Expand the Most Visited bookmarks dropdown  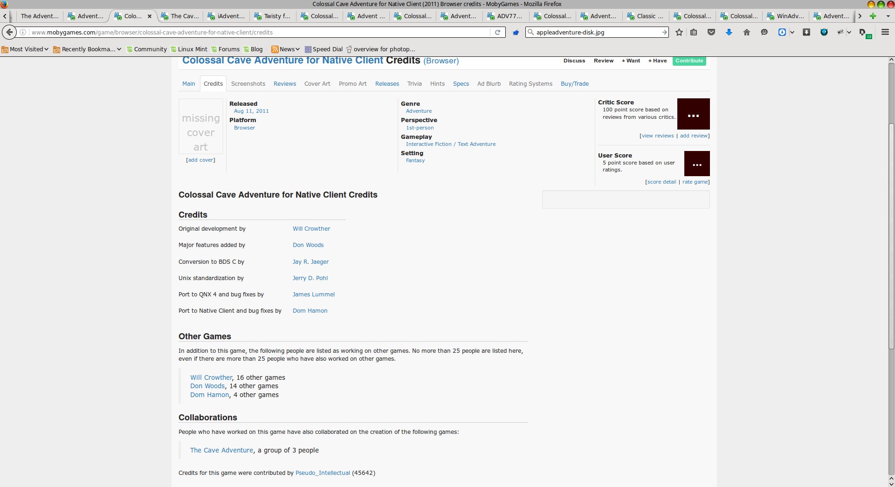point(25,49)
